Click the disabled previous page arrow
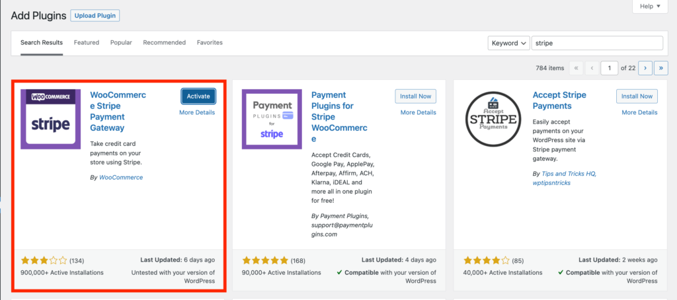Screen dimensions: 677x300 tap(592, 68)
